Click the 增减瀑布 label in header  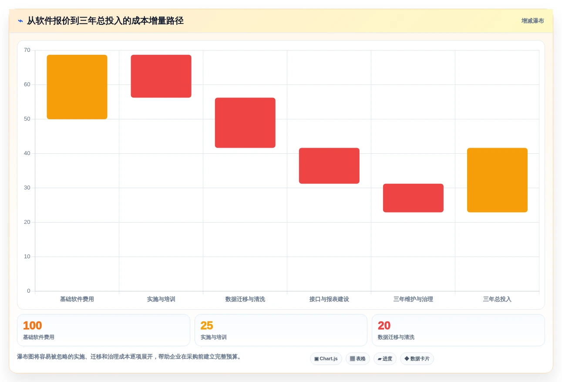click(532, 21)
